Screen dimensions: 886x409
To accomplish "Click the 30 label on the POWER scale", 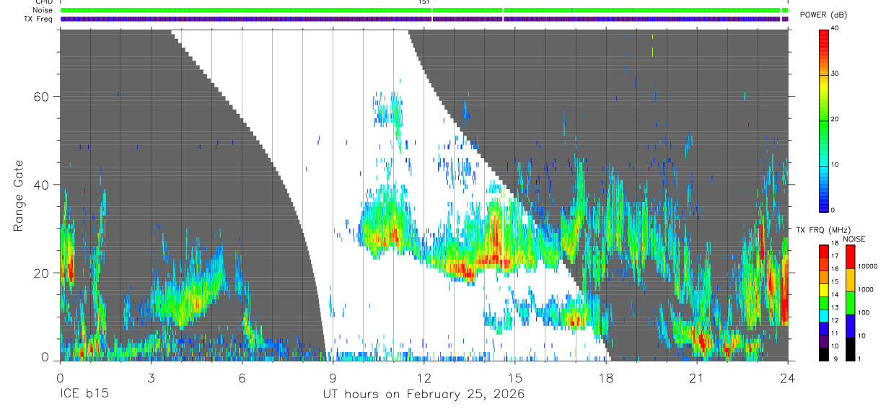I will pyautogui.click(x=835, y=74).
